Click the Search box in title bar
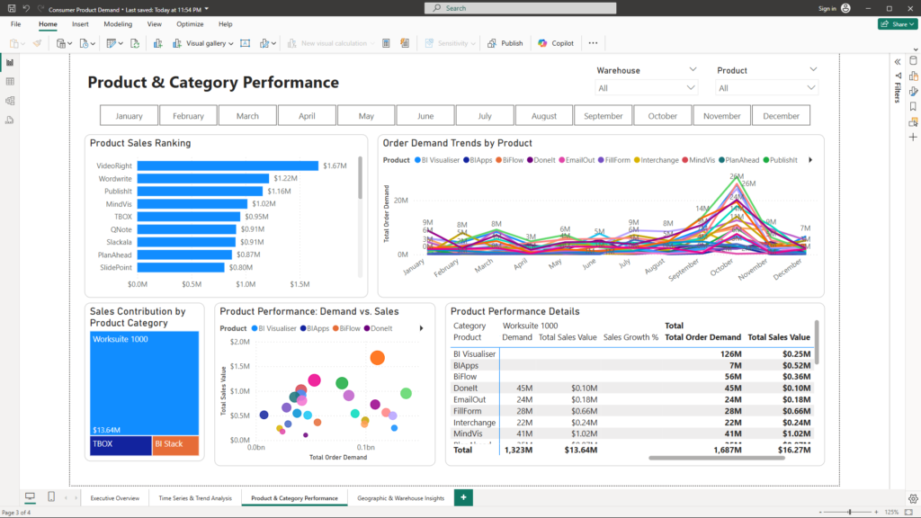This screenshot has width=921, height=518. [x=521, y=8]
